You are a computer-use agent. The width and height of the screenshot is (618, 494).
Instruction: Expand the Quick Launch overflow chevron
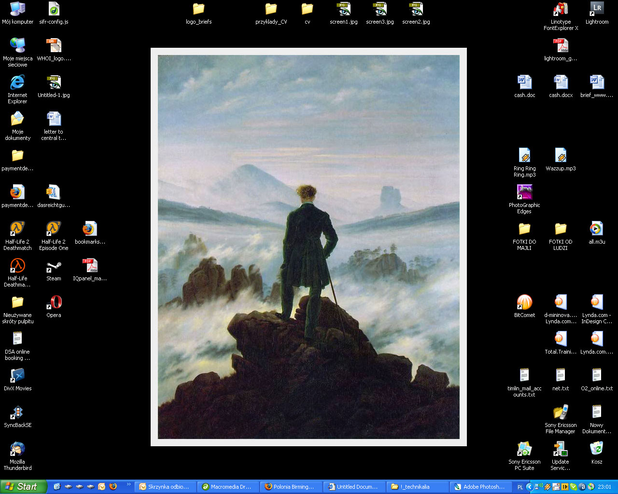(x=128, y=485)
